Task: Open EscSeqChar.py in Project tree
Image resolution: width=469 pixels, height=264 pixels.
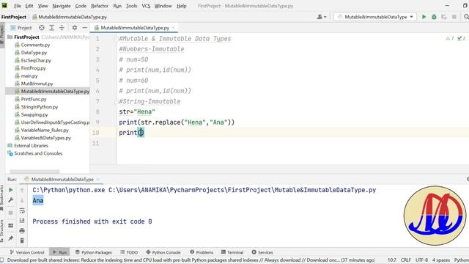Action: click(x=36, y=60)
